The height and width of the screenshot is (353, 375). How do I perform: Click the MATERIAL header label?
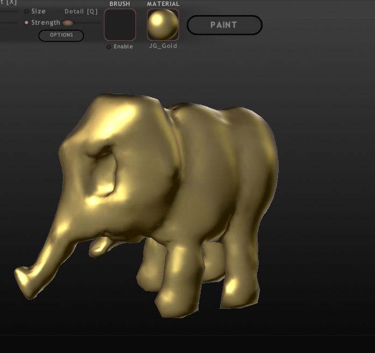click(x=163, y=4)
